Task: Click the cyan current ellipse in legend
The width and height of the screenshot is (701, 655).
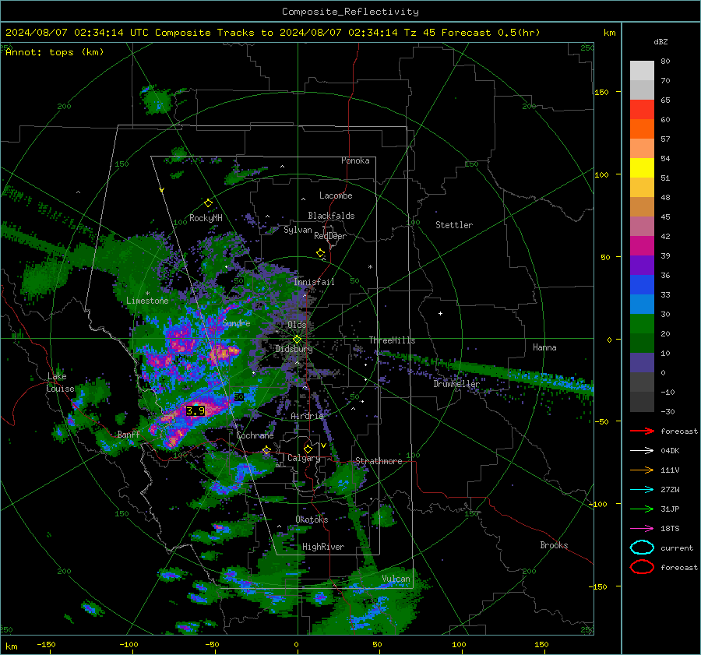Action: point(642,548)
